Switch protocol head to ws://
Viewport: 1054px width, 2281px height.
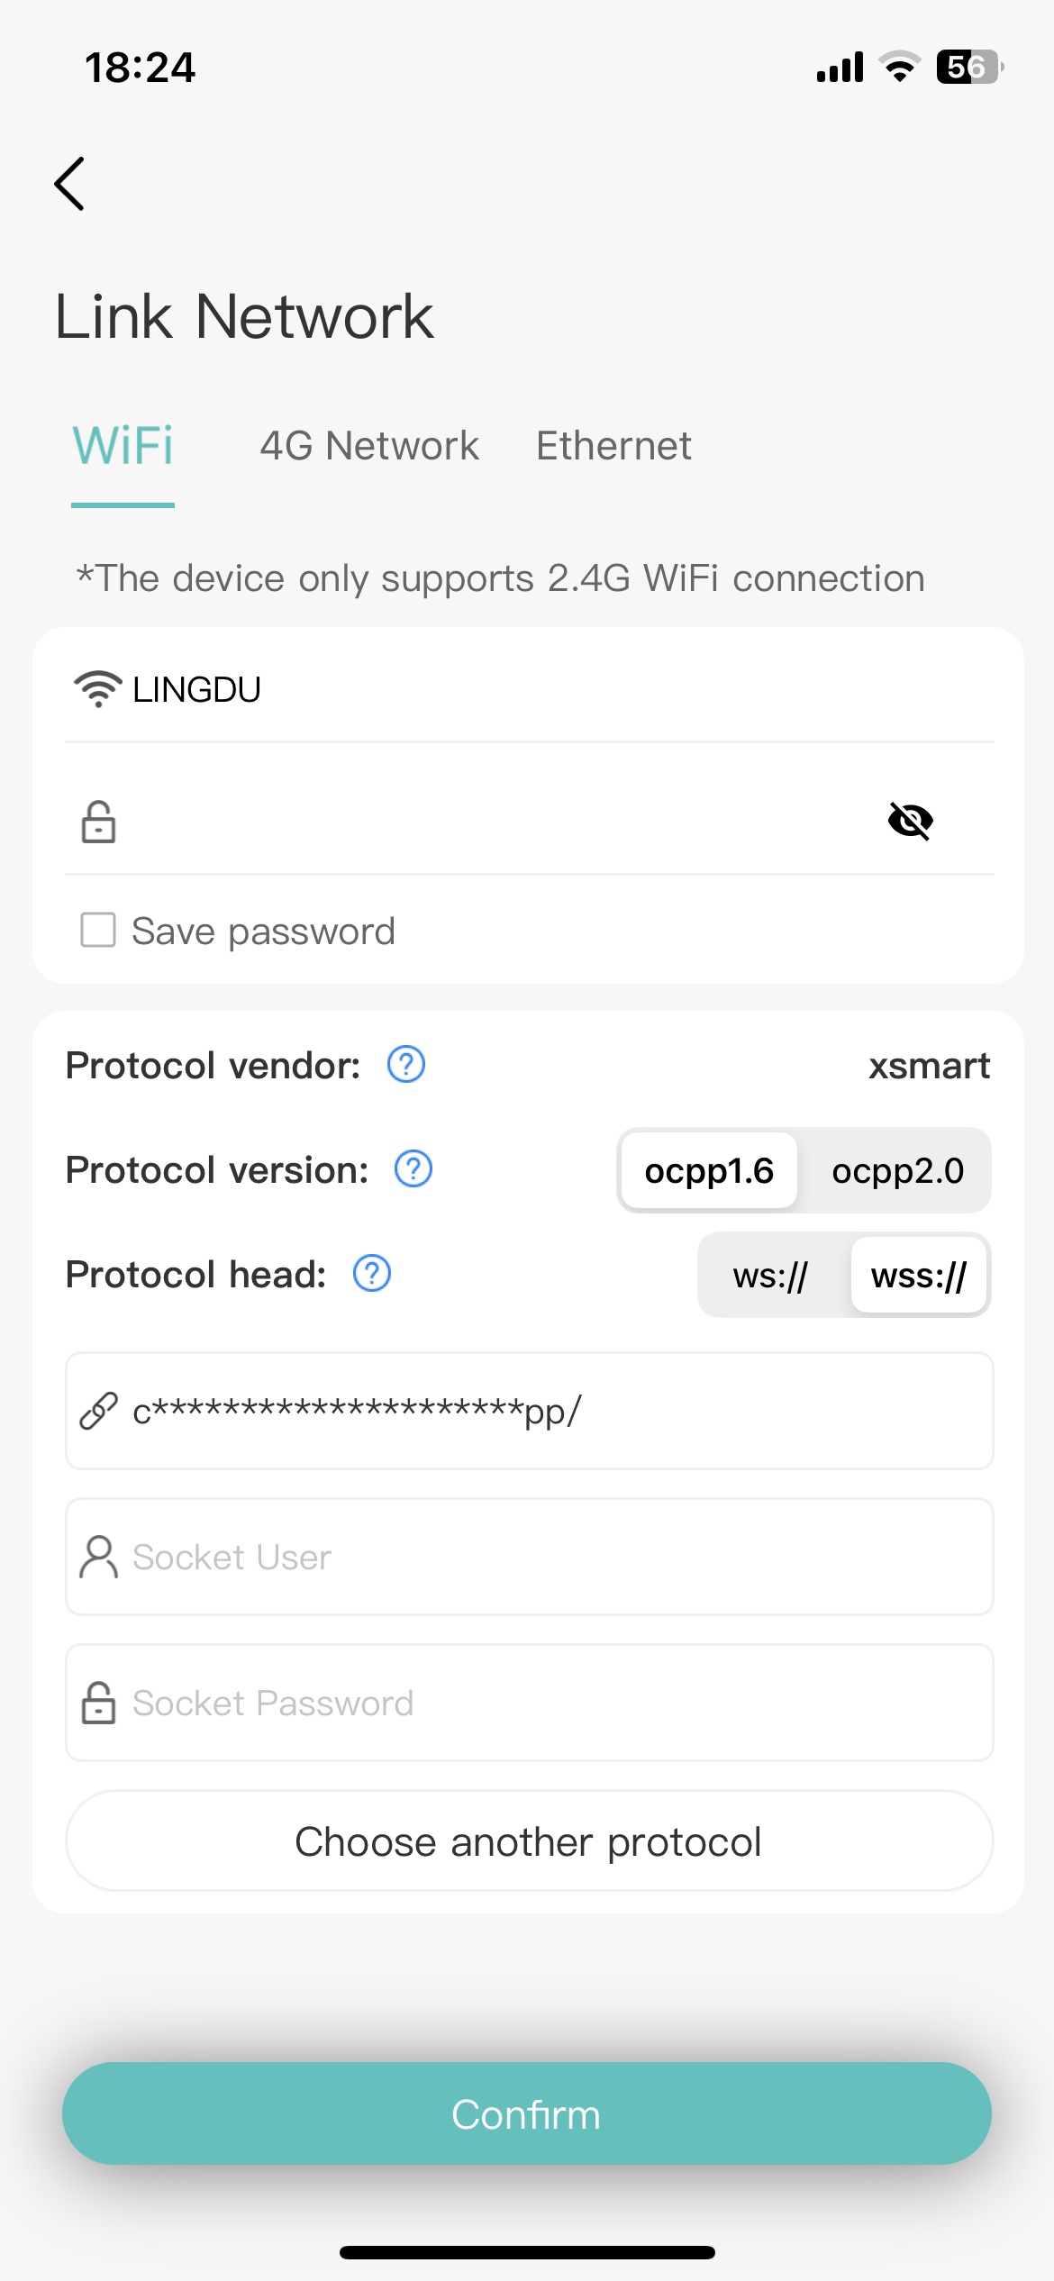click(771, 1276)
